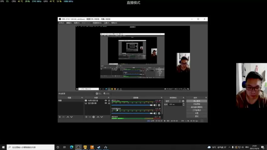
Task: Open Task View on the taskbar
Action: pyautogui.click(x=64, y=147)
